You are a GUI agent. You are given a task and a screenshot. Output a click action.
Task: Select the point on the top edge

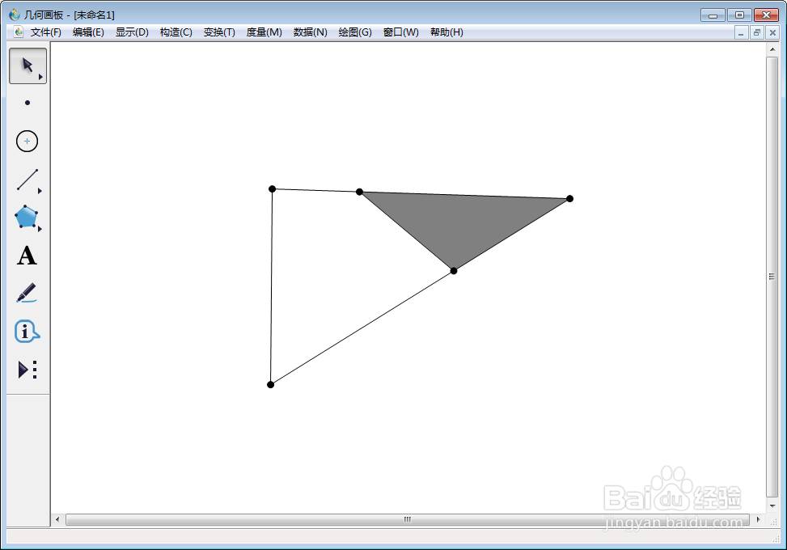(x=359, y=192)
